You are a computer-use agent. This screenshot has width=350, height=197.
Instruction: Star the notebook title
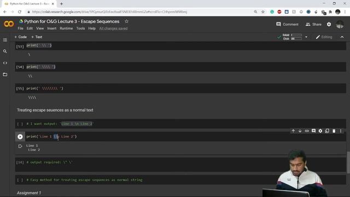tap(126, 21)
